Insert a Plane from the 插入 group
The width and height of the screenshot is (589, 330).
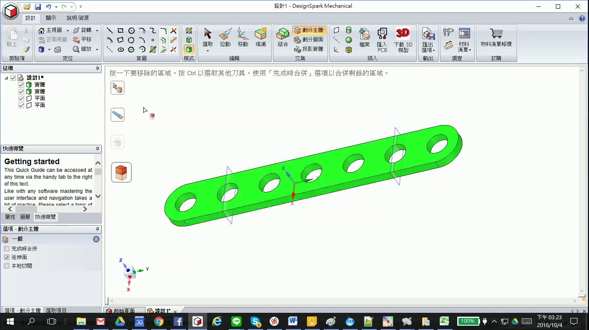336,30
